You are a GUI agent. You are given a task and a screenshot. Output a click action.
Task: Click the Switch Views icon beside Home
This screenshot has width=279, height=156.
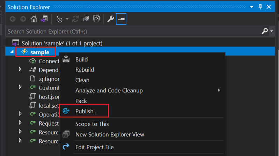(44, 19)
